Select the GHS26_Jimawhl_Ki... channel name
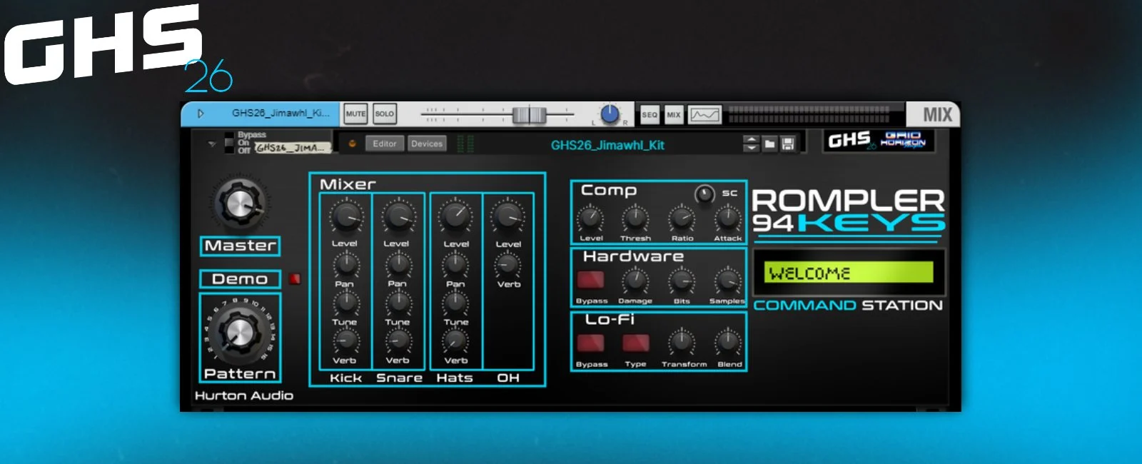The image size is (1142, 464). tap(281, 113)
